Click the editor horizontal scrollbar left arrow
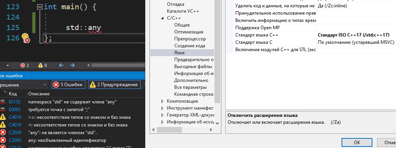 point(88,65)
